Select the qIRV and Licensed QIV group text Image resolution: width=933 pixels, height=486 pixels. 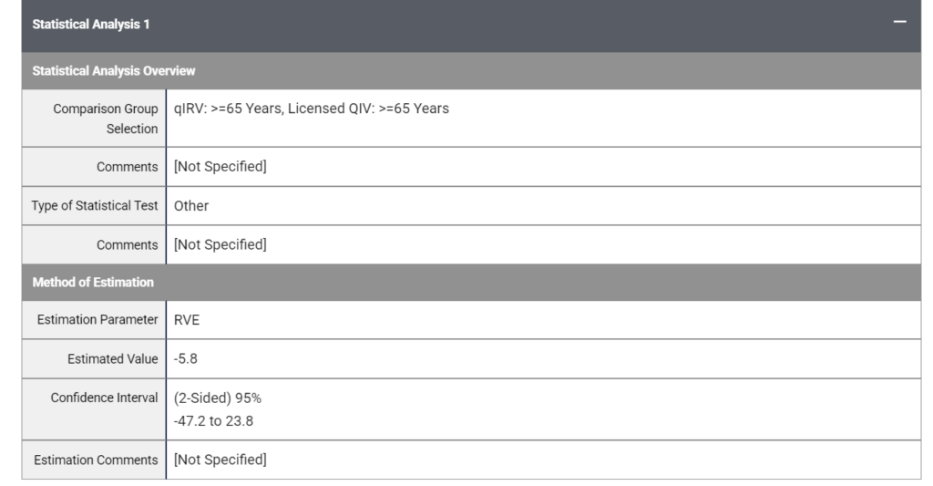coord(311,109)
